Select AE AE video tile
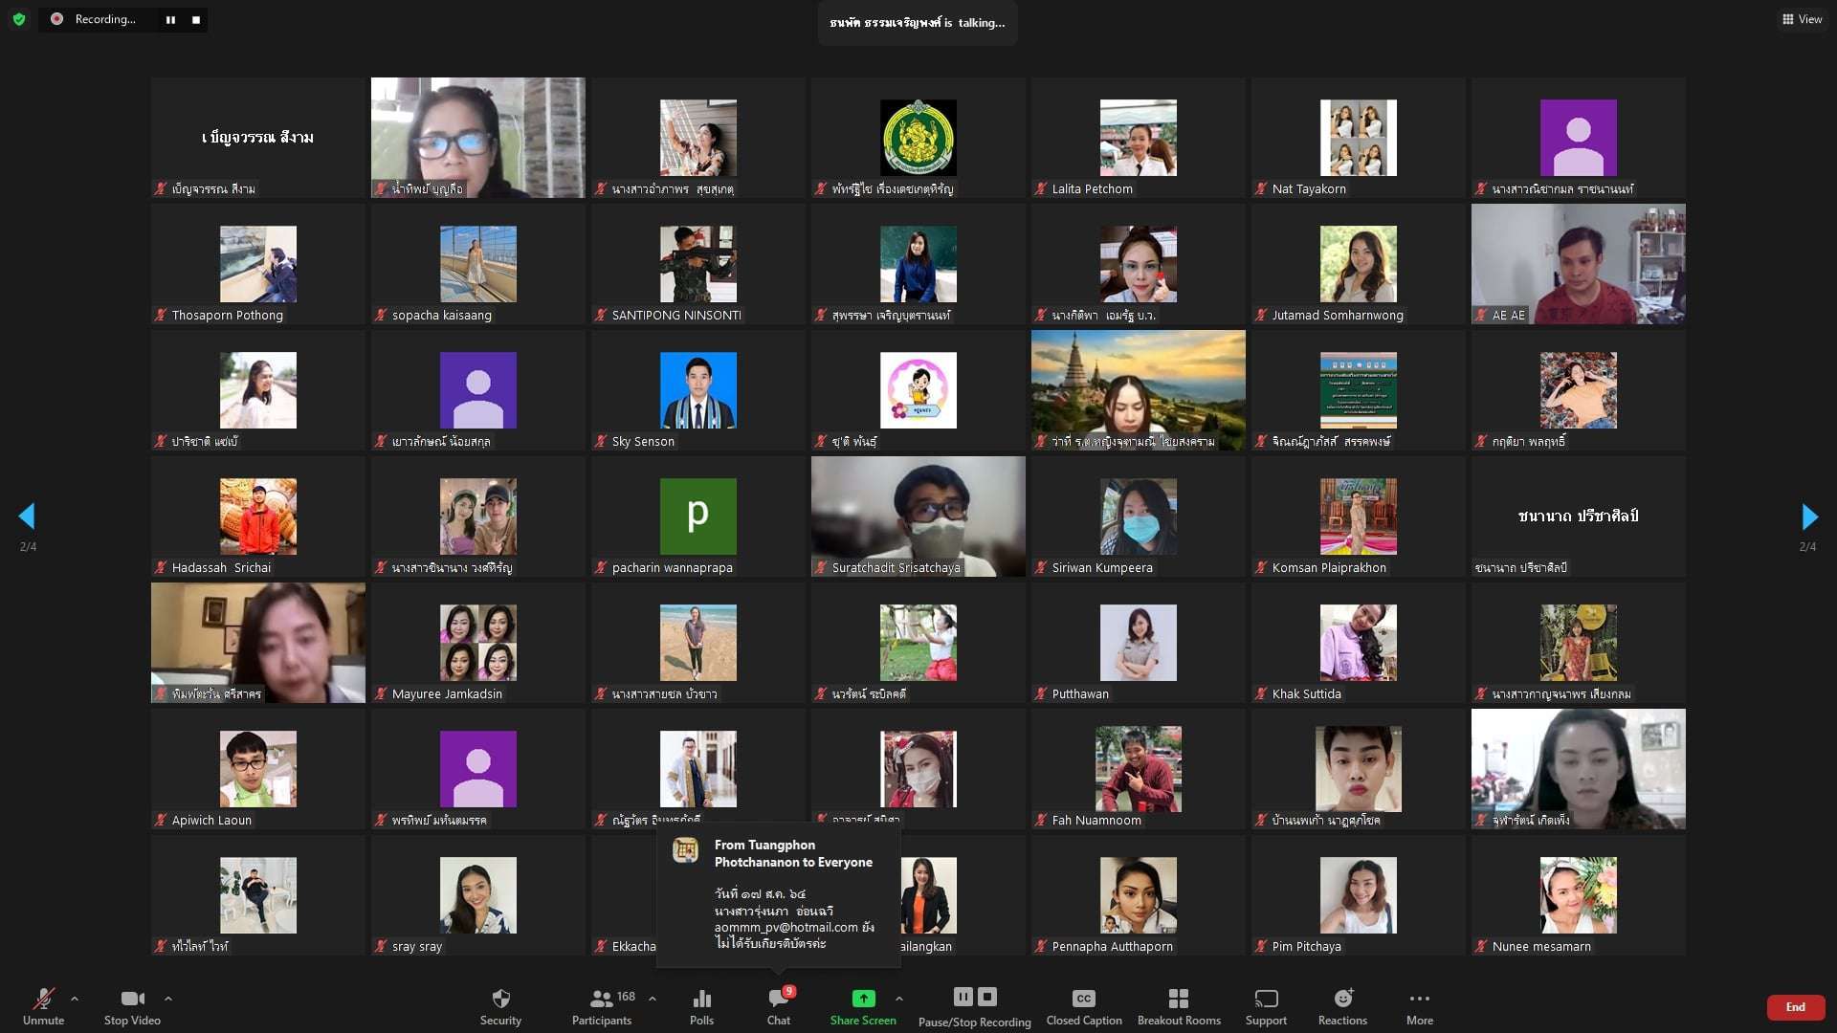This screenshot has height=1033, width=1837. pos(1578,264)
